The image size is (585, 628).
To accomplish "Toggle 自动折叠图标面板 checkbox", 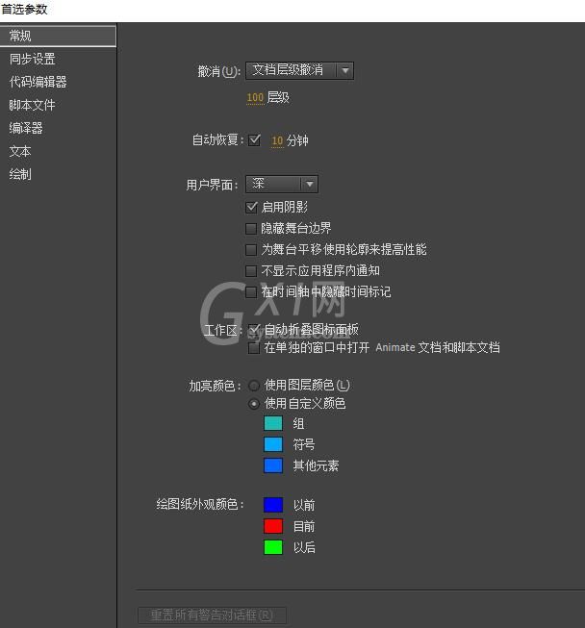I will 254,330.
